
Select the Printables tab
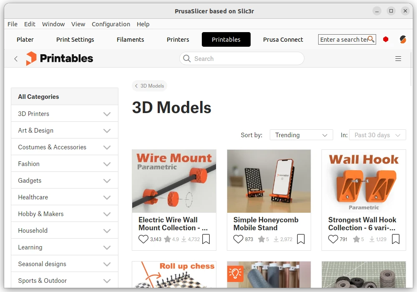pyautogui.click(x=226, y=39)
